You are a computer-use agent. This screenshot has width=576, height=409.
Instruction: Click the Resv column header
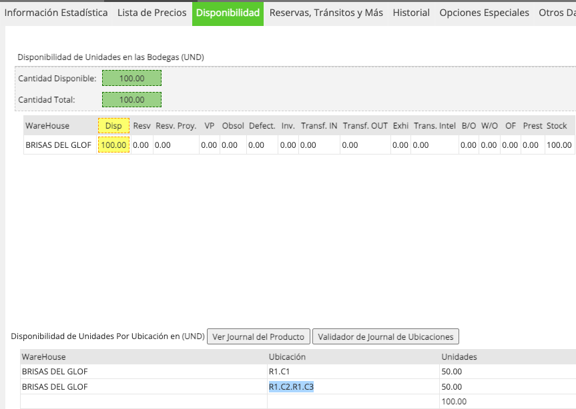[x=141, y=126]
